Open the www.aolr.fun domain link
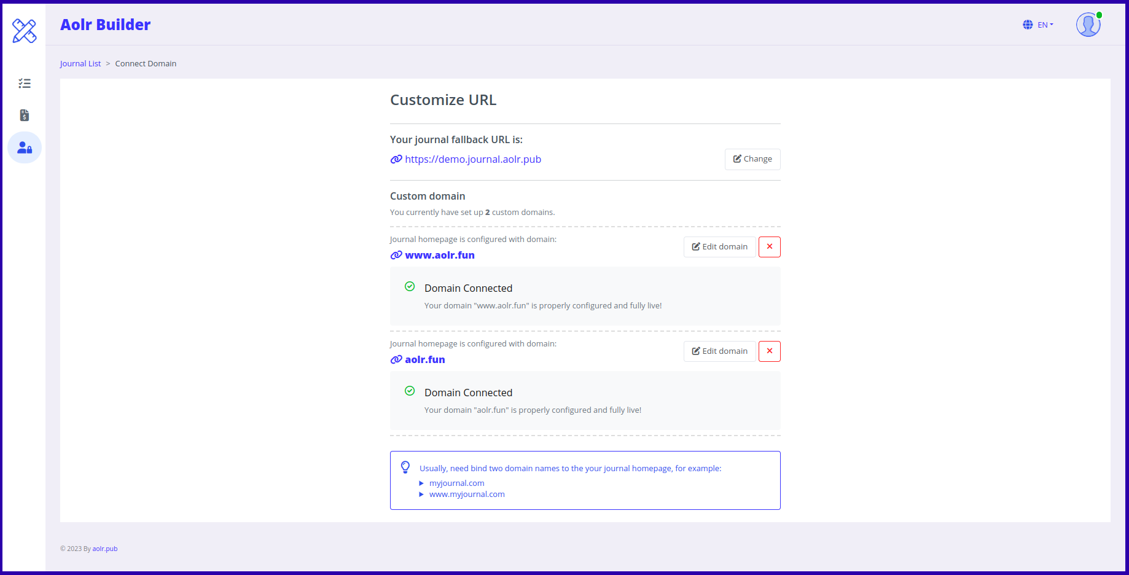 tap(440, 255)
